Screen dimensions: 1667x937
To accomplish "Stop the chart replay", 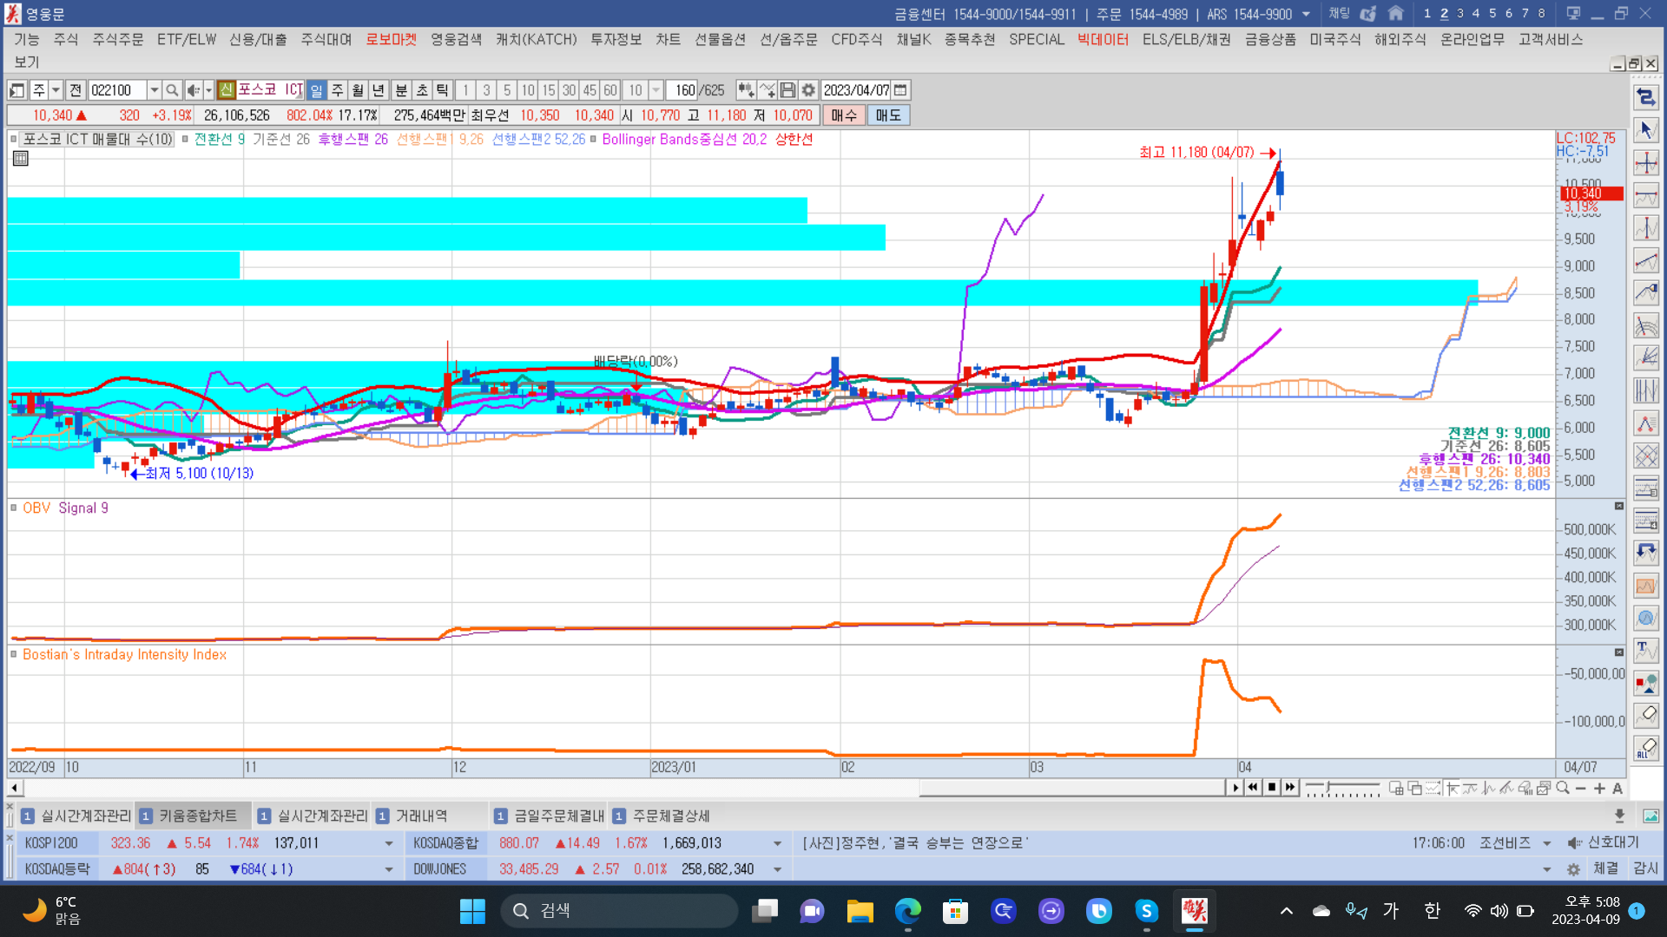I will click(1272, 788).
